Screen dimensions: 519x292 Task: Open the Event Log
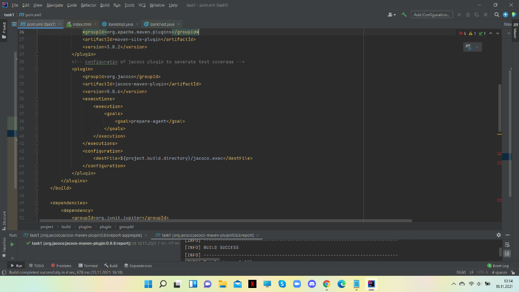click(x=500, y=265)
